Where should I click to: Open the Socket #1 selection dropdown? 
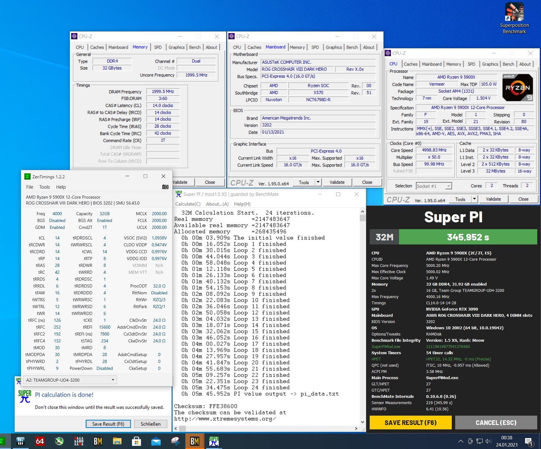434,186
